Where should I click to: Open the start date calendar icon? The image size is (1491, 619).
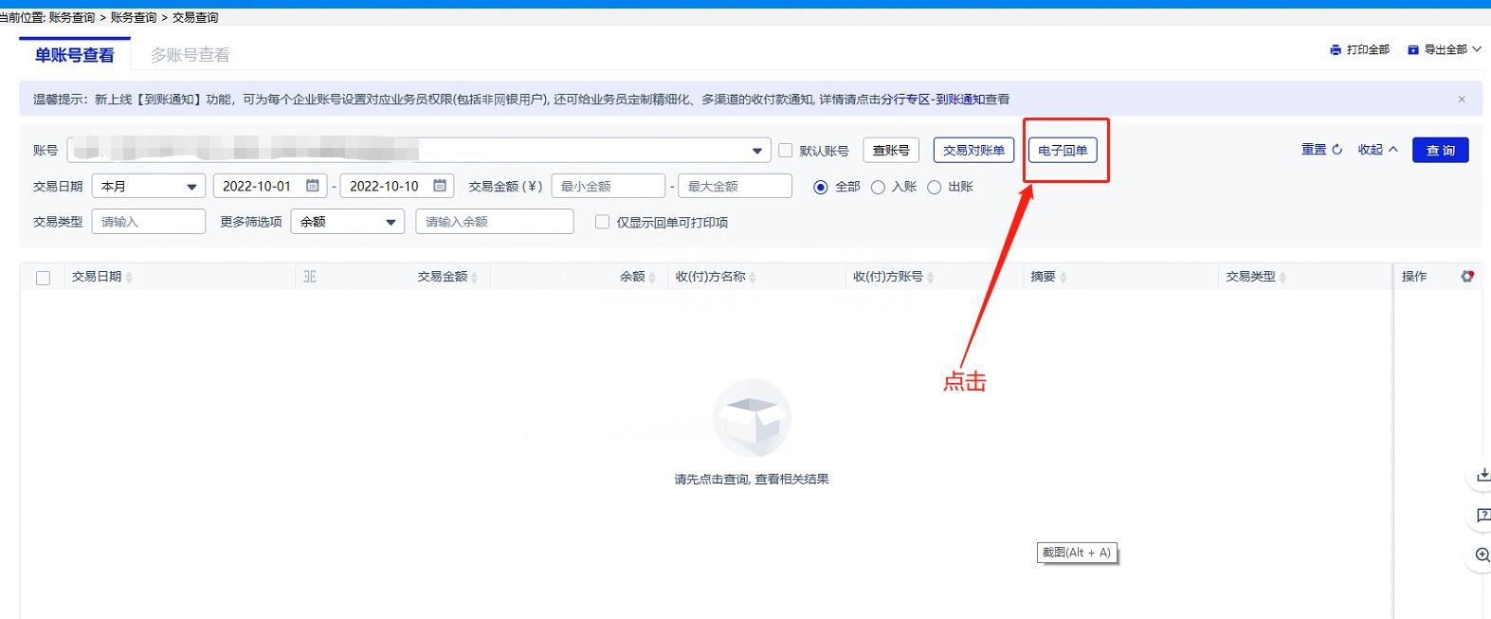313,186
